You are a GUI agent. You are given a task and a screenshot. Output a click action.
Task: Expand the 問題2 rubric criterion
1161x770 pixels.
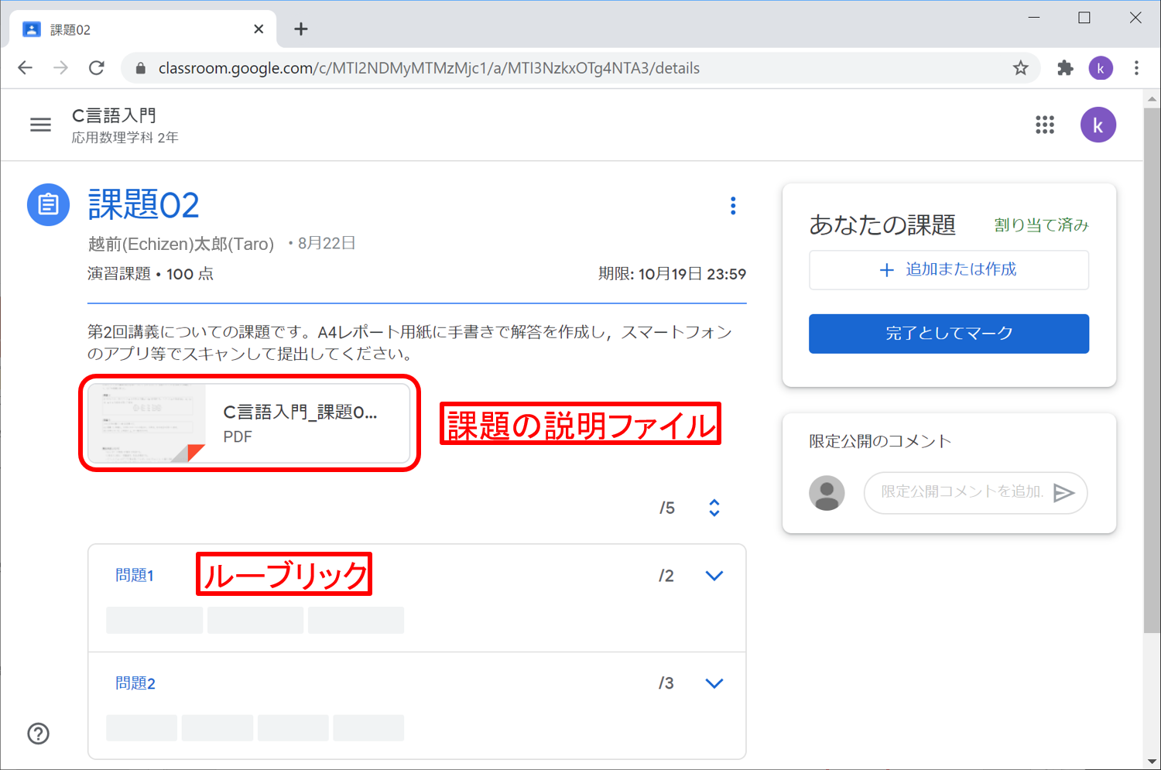point(714,683)
